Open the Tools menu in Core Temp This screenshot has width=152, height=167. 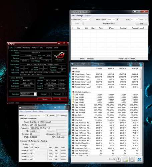pos(35,112)
